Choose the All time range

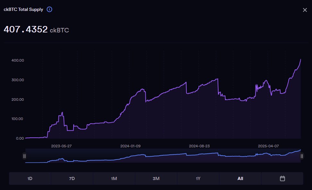(240, 178)
